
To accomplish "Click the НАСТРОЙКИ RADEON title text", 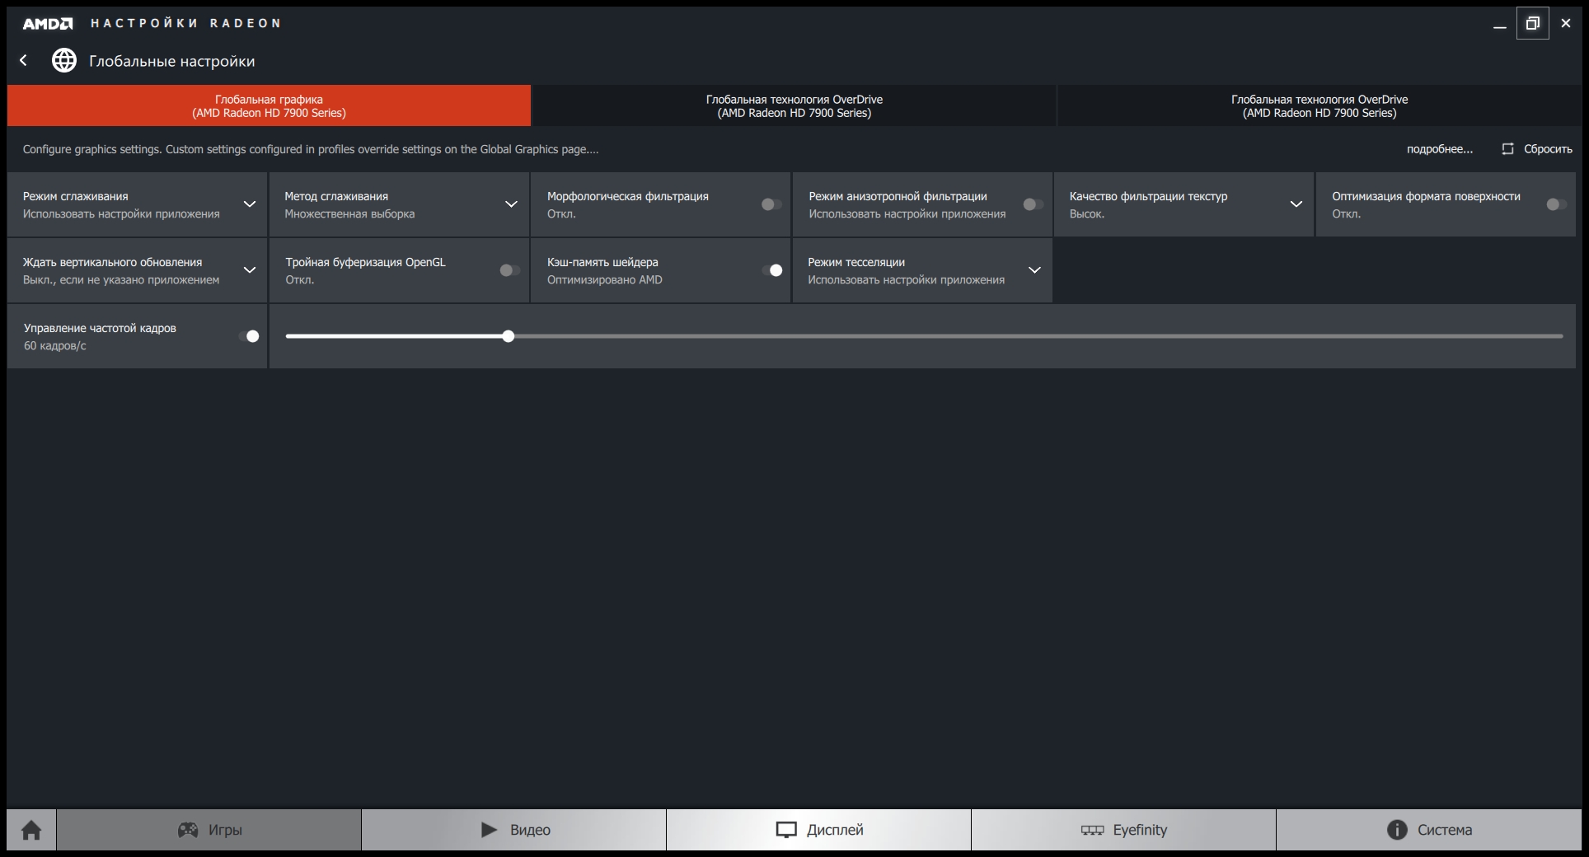I will coord(185,23).
